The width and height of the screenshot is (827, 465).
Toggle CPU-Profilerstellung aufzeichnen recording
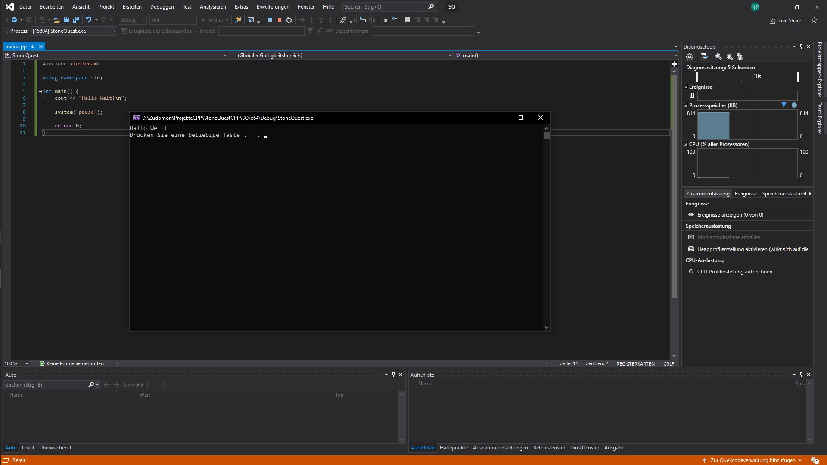pyautogui.click(x=734, y=272)
